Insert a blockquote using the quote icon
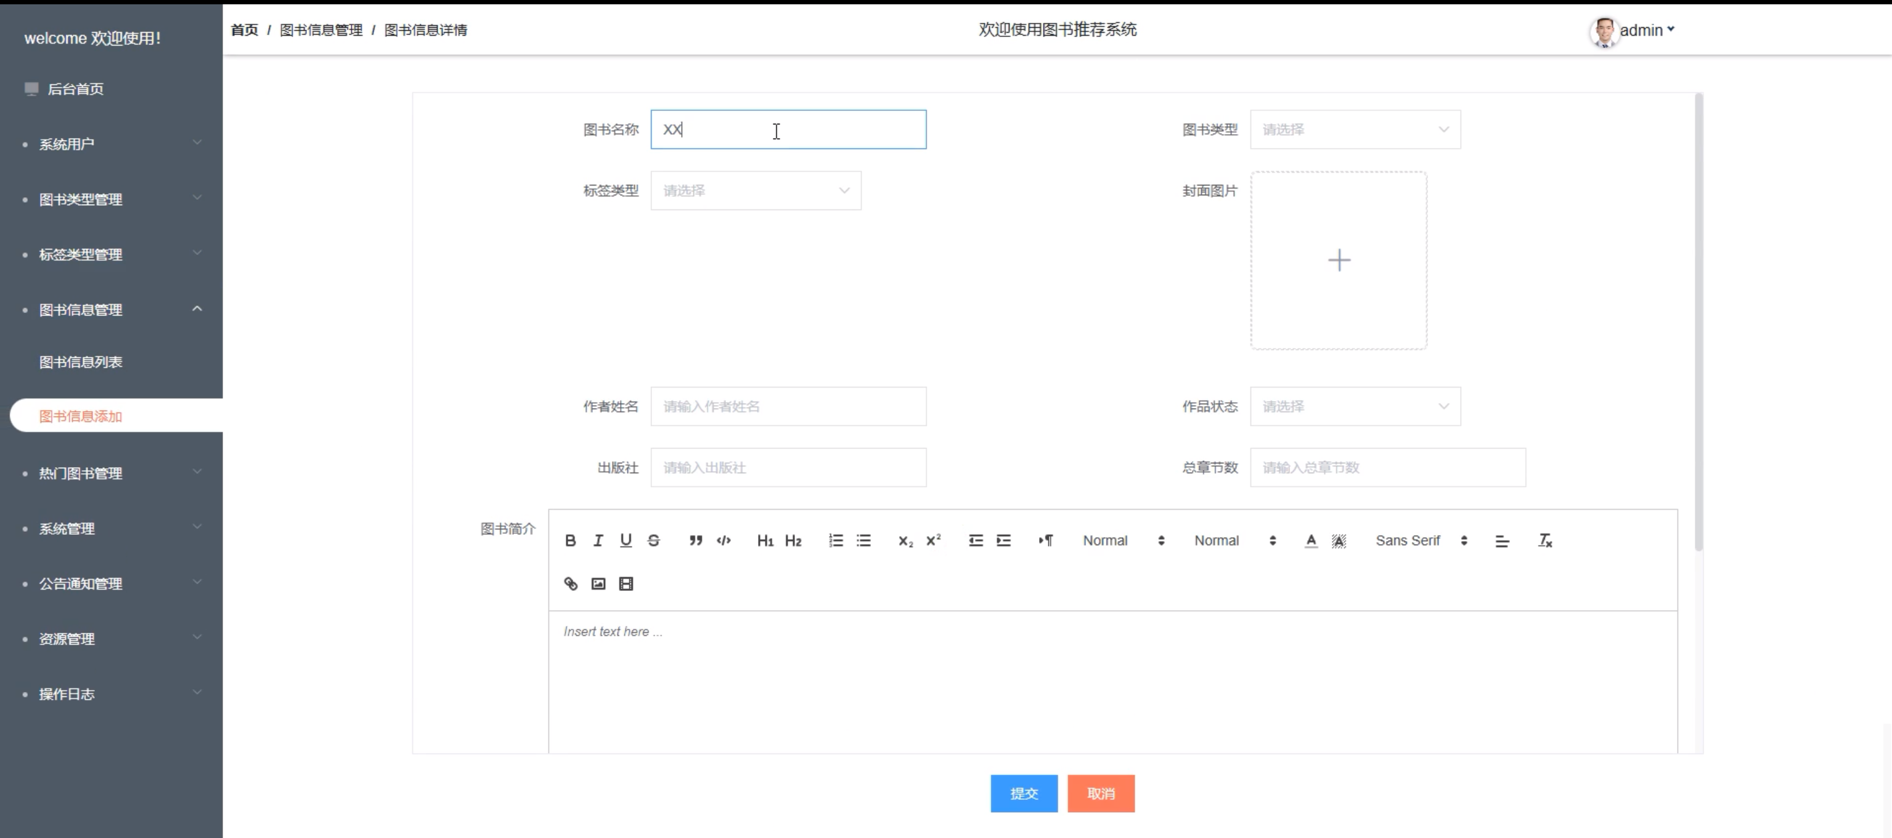 click(x=696, y=540)
